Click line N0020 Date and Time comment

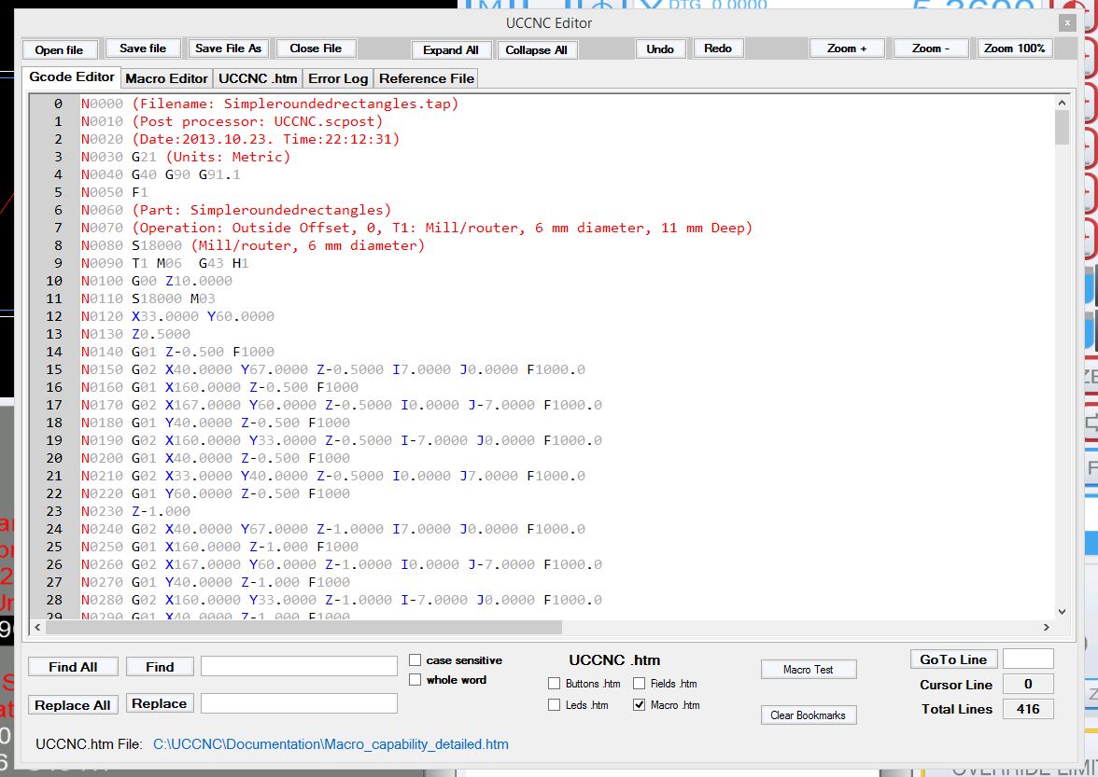click(x=240, y=139)
